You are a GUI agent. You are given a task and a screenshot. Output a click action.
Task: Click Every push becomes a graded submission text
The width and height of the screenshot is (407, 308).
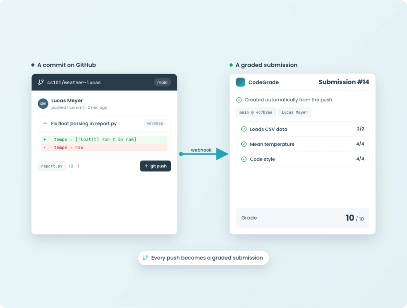tap(207, 258)
